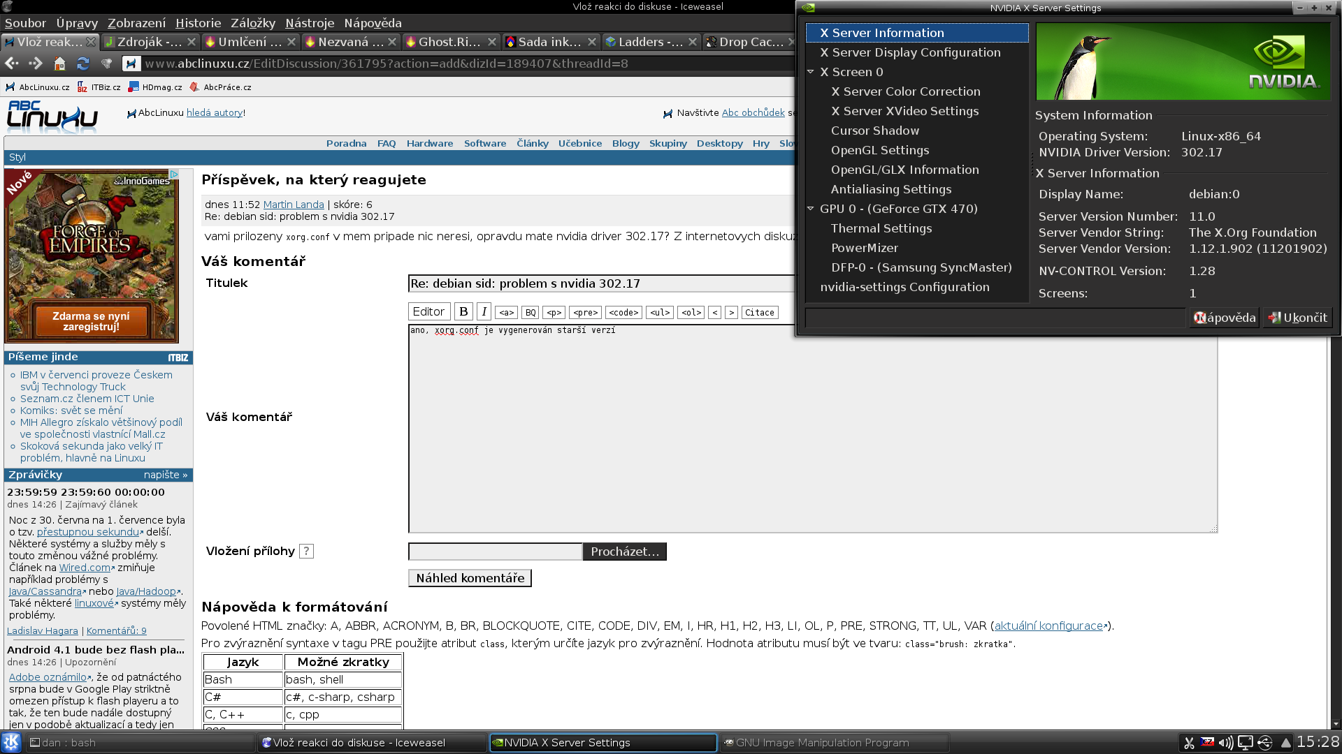Open Klipper clipboard scissors tray icon
This screenshot has height=754, width=1342.
[x=1189, y=743]
